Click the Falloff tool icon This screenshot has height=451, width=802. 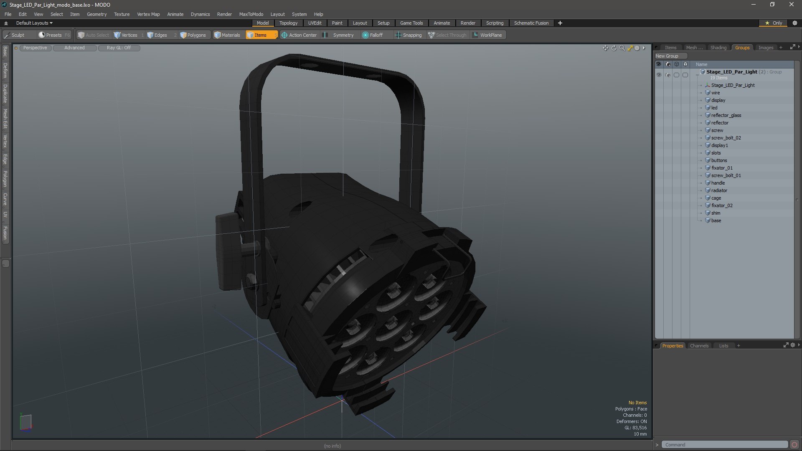[365, 35]
